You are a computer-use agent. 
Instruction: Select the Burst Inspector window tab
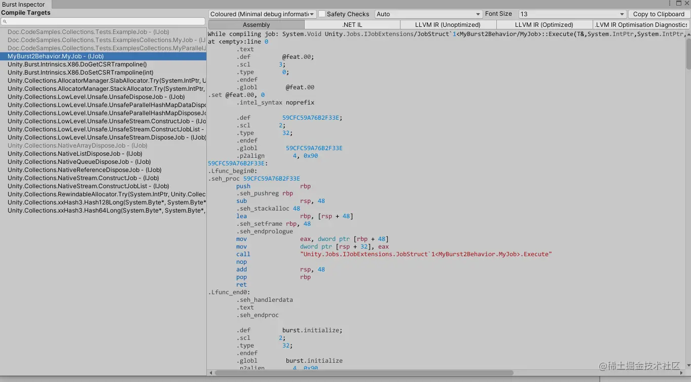(24, 5)
